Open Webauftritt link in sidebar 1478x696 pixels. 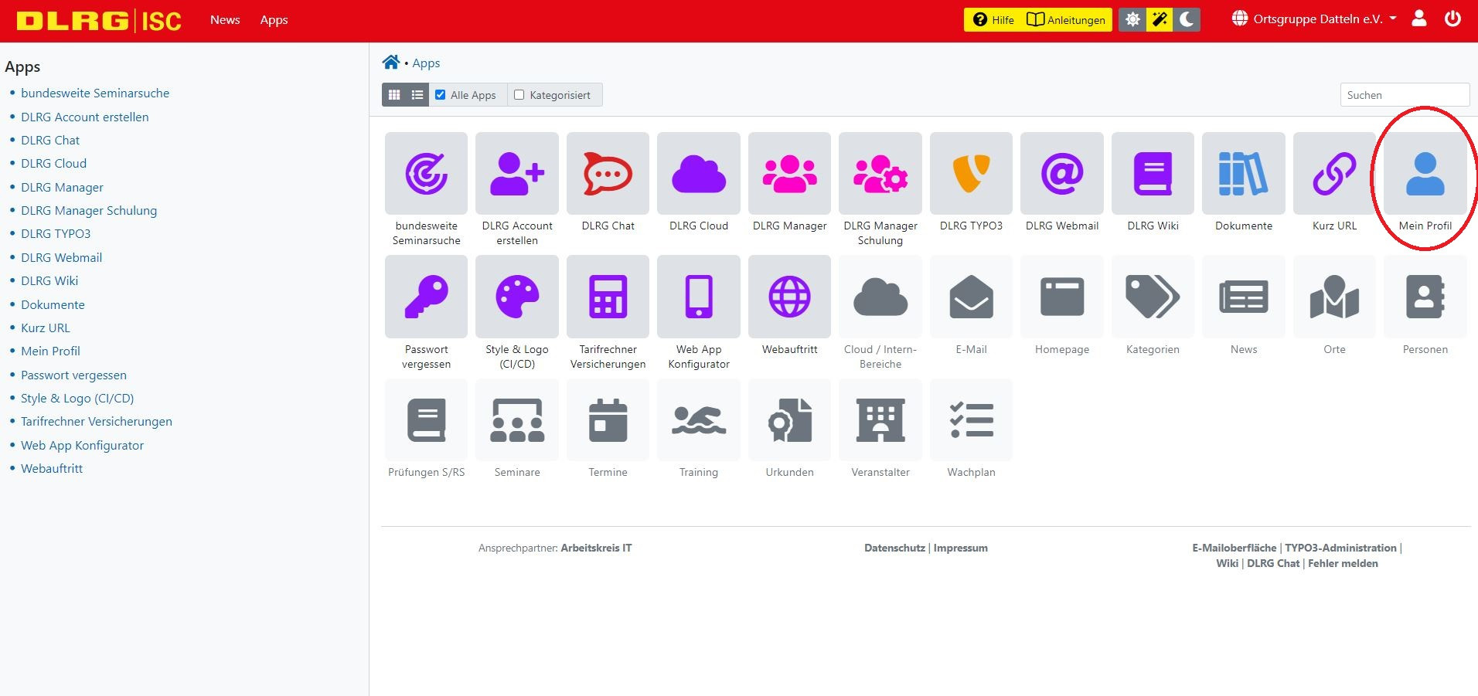click(x=52, y=468)
